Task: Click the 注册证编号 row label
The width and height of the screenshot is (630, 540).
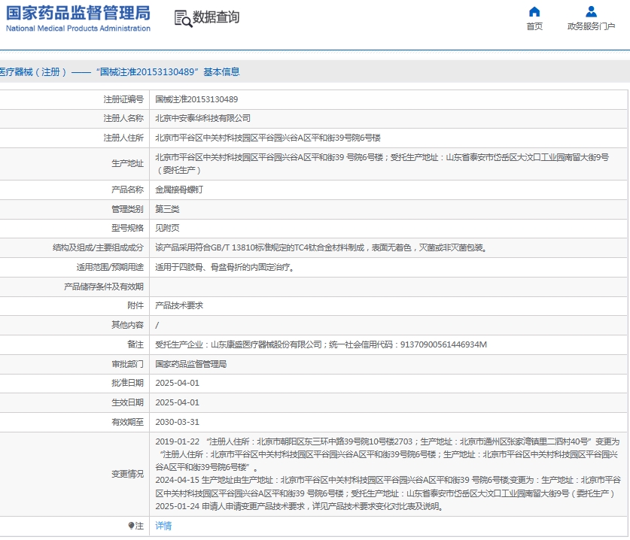Action: [123, 99]
